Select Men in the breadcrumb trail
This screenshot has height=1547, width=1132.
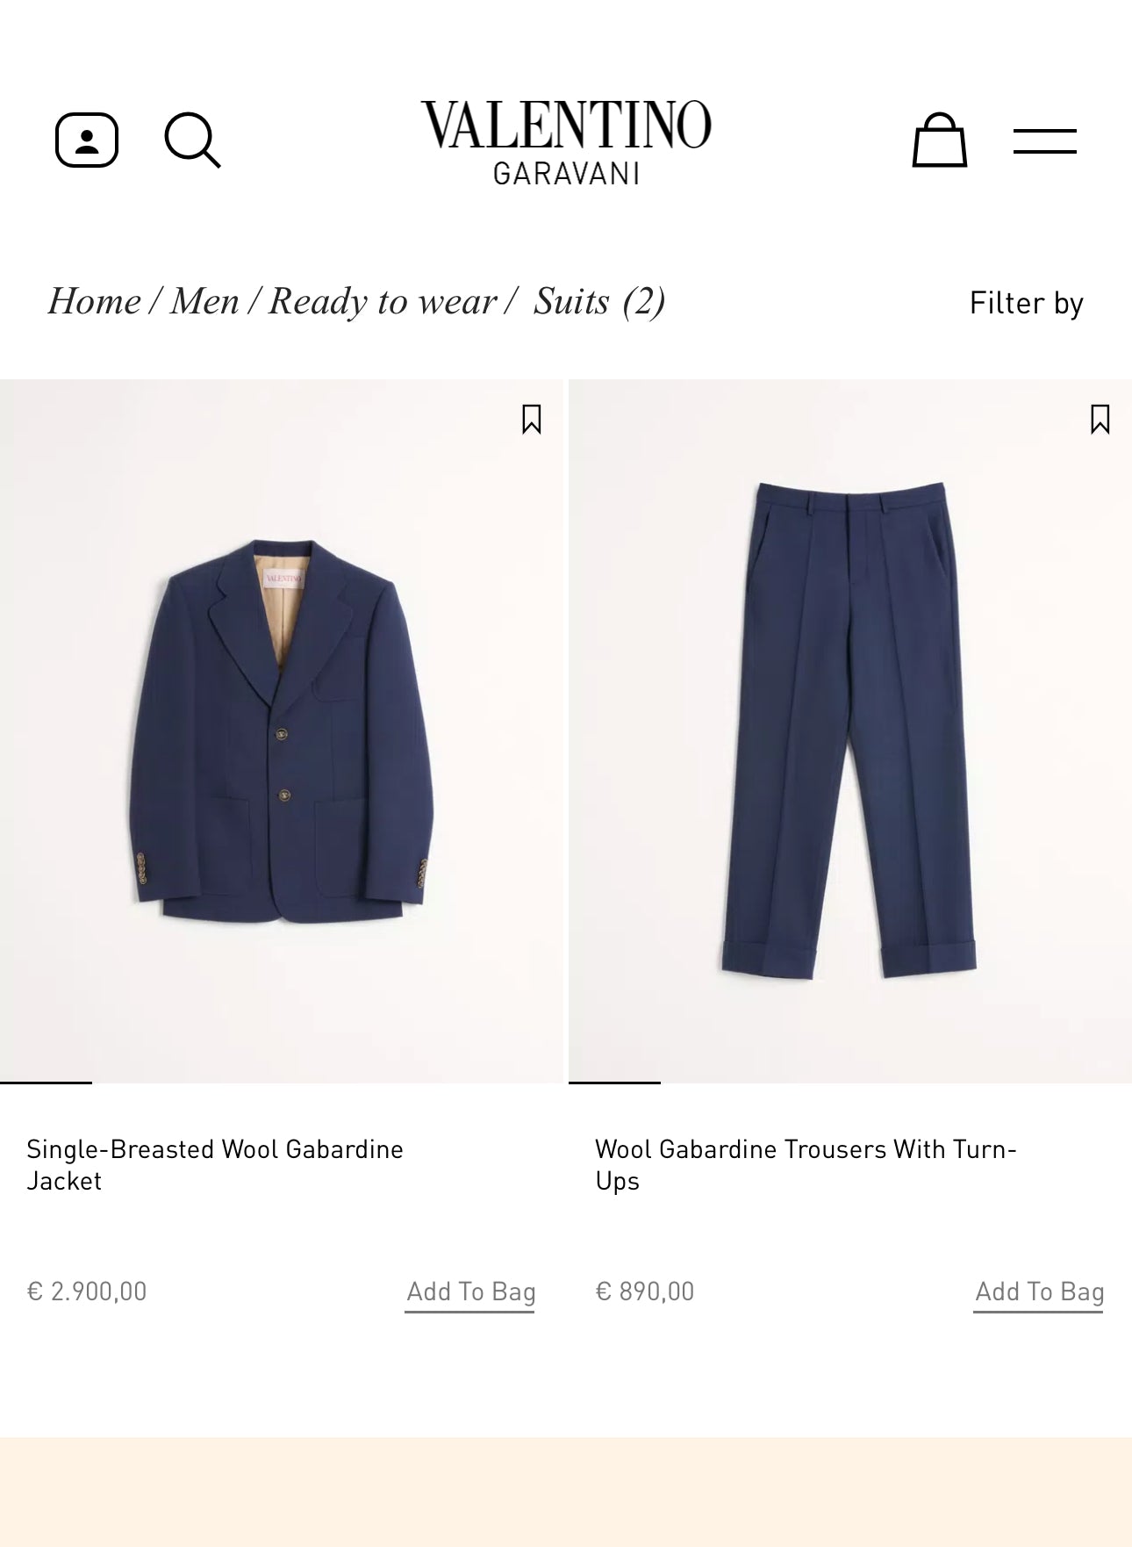[x=204, y=301]
